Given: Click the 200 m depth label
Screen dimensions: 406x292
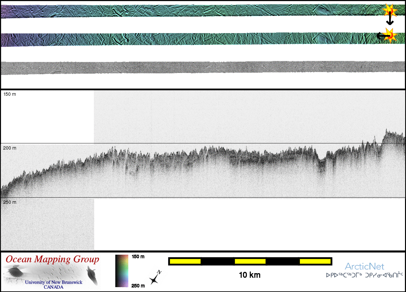Looking at the screenshot, I should (x=10, y=148).
